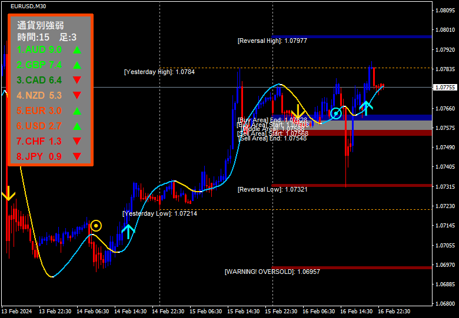
Task: Click the 15 Feb 14:30 time axis label
Action: [x=243, y=311]
